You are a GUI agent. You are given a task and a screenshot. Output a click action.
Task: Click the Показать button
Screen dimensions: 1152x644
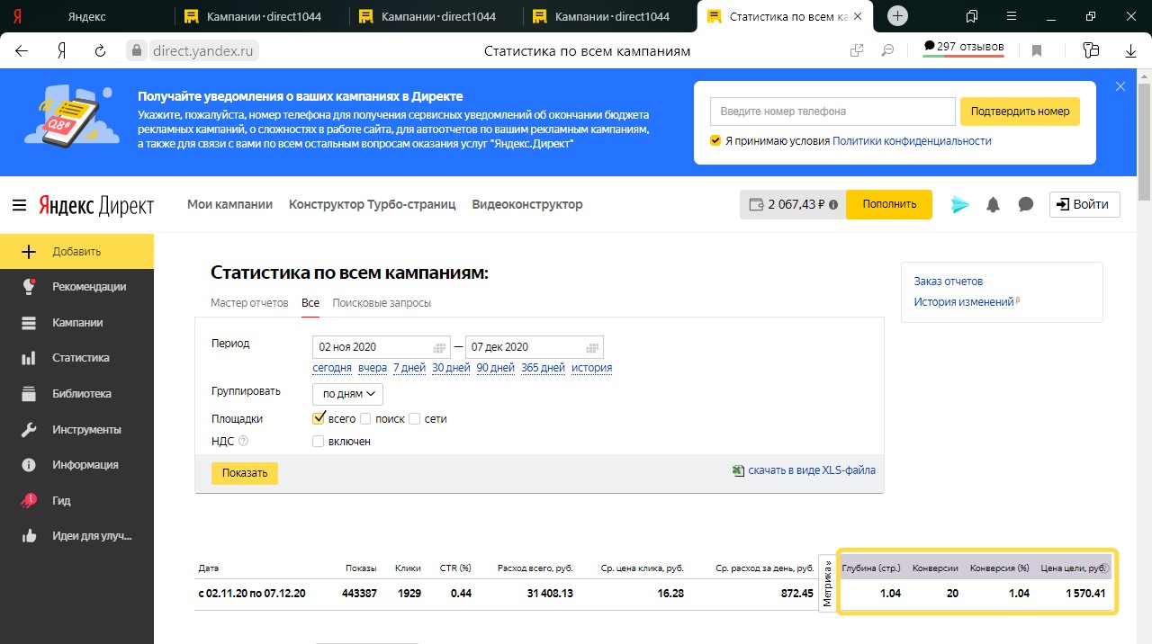(245, 473)
